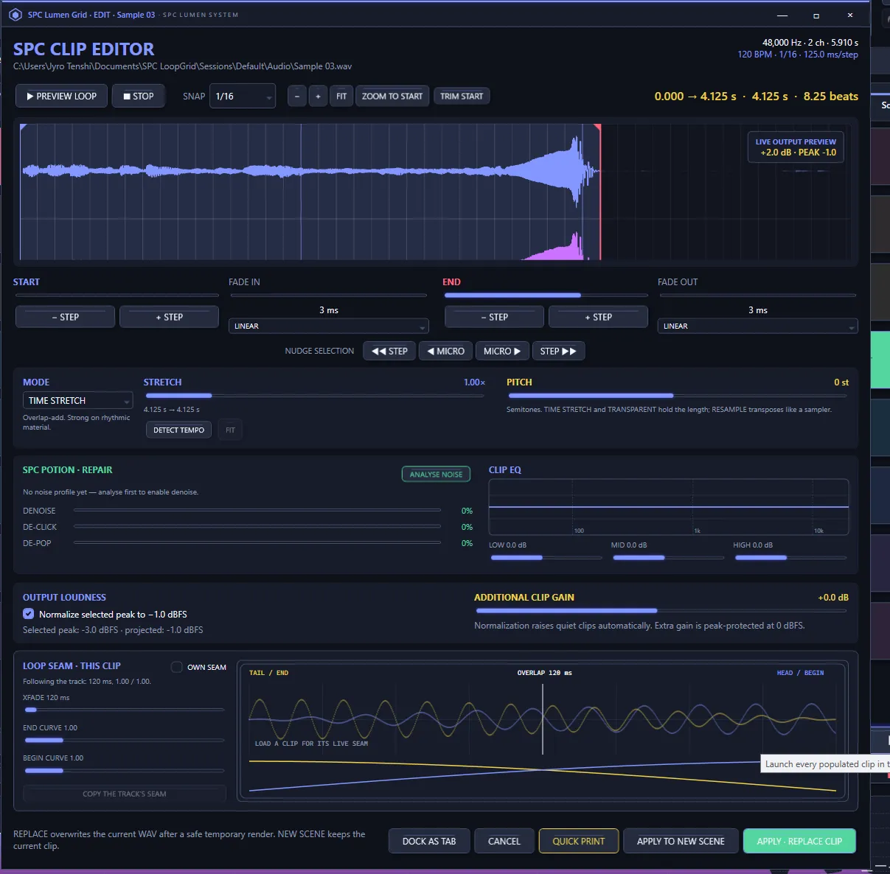Adjust the Mid 0.0 dB EQ slider
This screenshot has height=874, width=890.
[x=668, y=558]
